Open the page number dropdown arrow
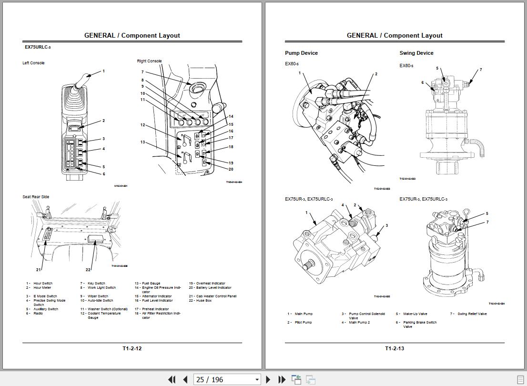Viewport: 527px width, 386px height. tap(257, 380)
